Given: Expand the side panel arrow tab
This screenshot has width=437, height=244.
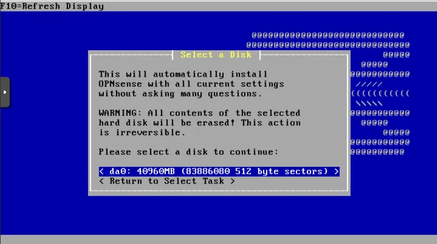Looking at the screenshot, I should click(5, 92).
